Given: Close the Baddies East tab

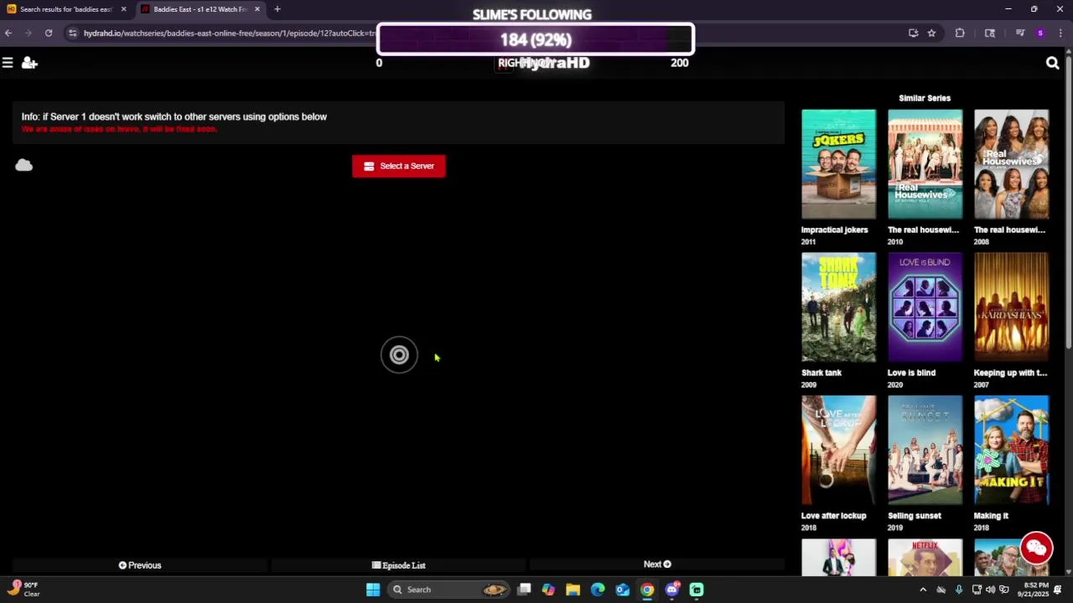Looking at the screenshot, I should pos(257,9).
